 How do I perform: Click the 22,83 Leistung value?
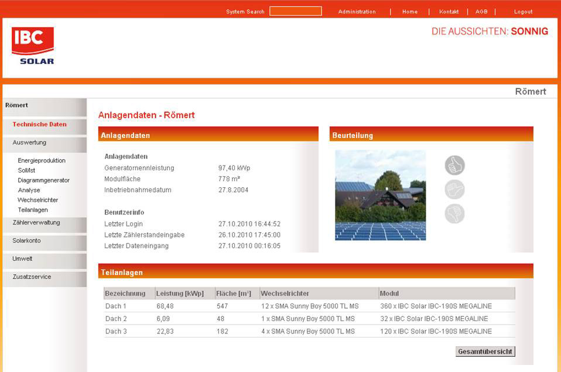pyautogui.click(x=165, y=331)
